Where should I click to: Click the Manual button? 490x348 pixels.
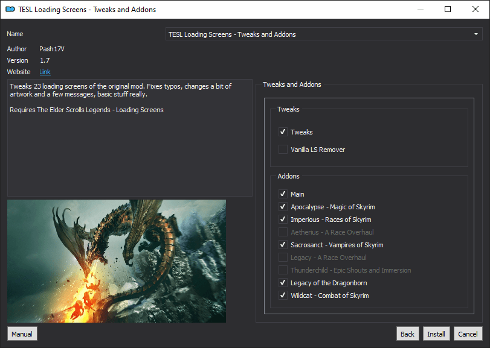point(22,334)
